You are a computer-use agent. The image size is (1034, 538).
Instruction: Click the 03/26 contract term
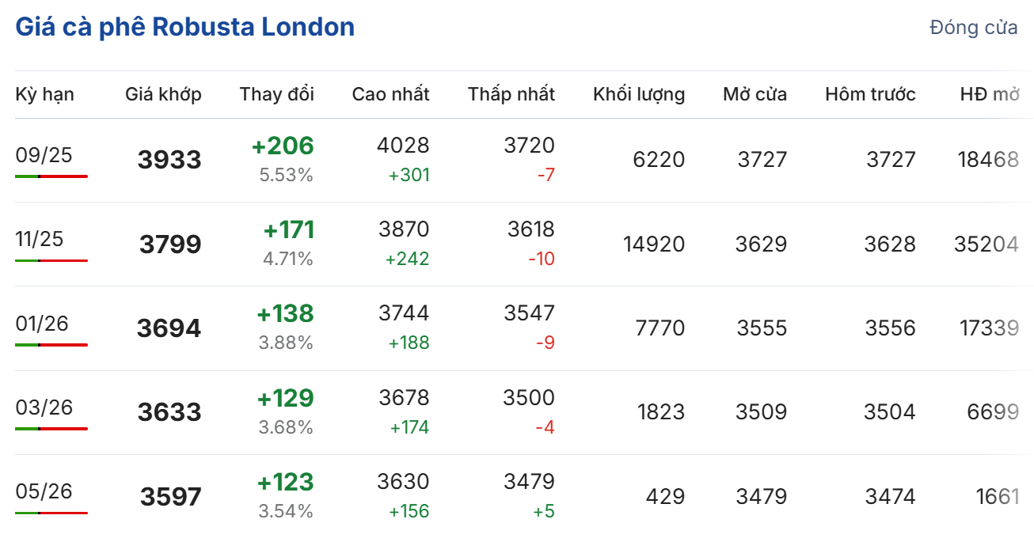coord(44,407)
